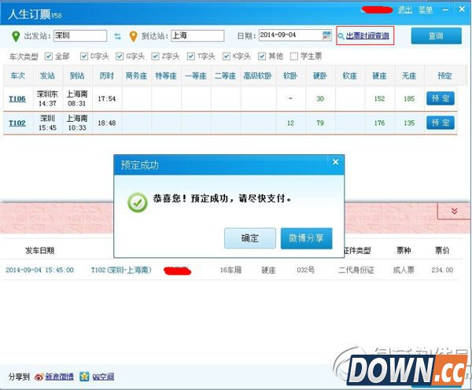Share via QQ空间 link
Viewport: 472px width, 390px height.
[x=103, y=377]
